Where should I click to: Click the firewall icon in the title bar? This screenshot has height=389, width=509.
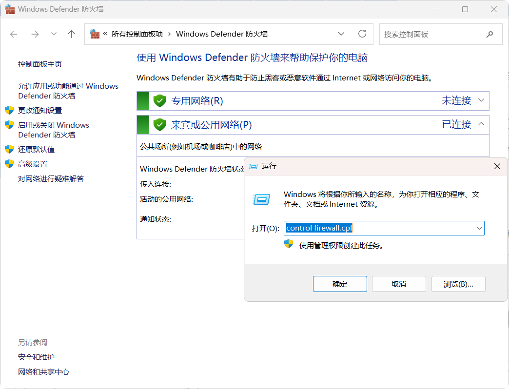pos(10,9)
